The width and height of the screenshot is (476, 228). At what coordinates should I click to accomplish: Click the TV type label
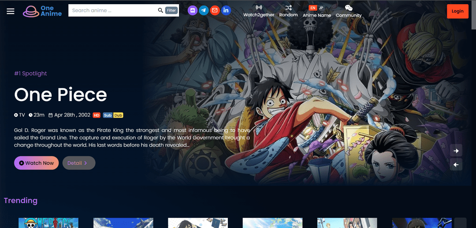20,115
